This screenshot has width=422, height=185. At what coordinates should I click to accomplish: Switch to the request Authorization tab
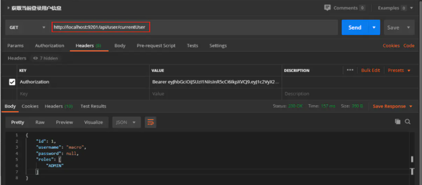click(50, 46)
